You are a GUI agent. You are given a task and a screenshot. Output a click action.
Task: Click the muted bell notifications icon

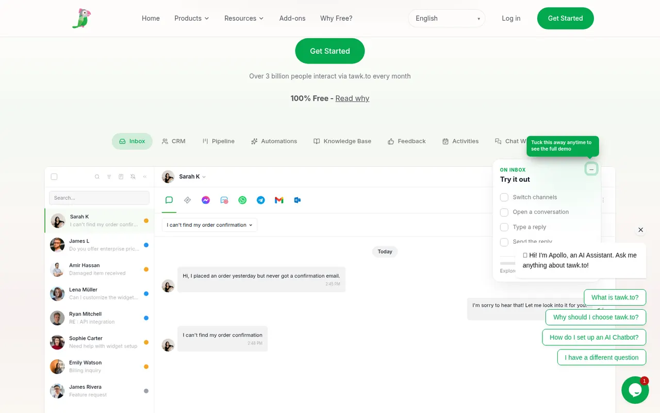coord(133,177)
